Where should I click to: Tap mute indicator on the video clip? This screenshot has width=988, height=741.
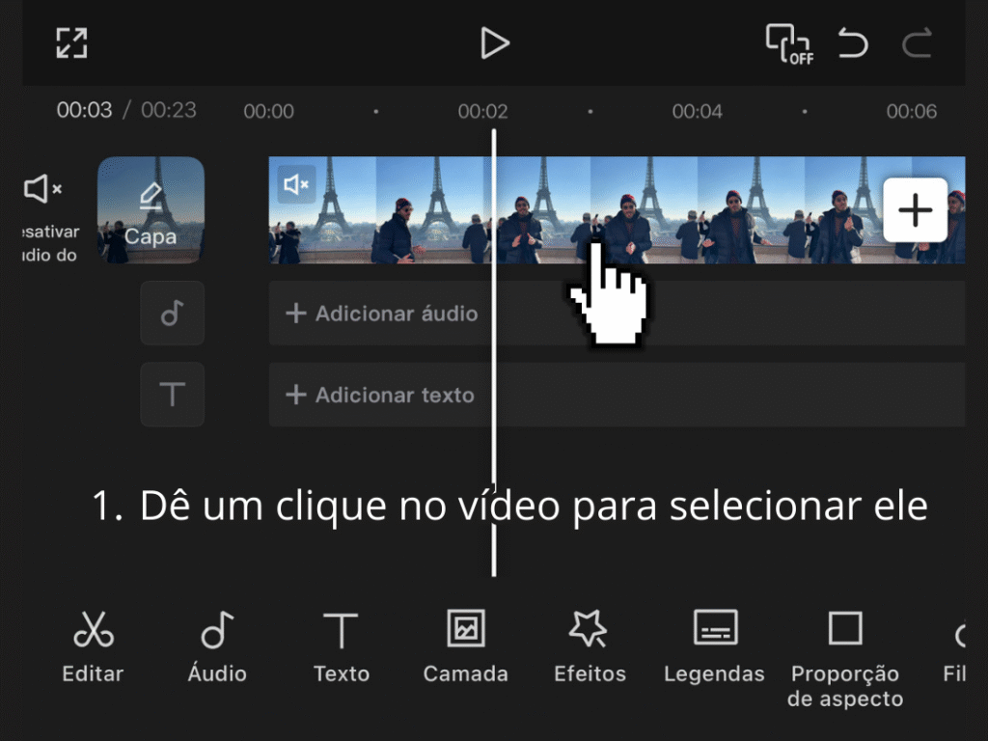[296, 184]
